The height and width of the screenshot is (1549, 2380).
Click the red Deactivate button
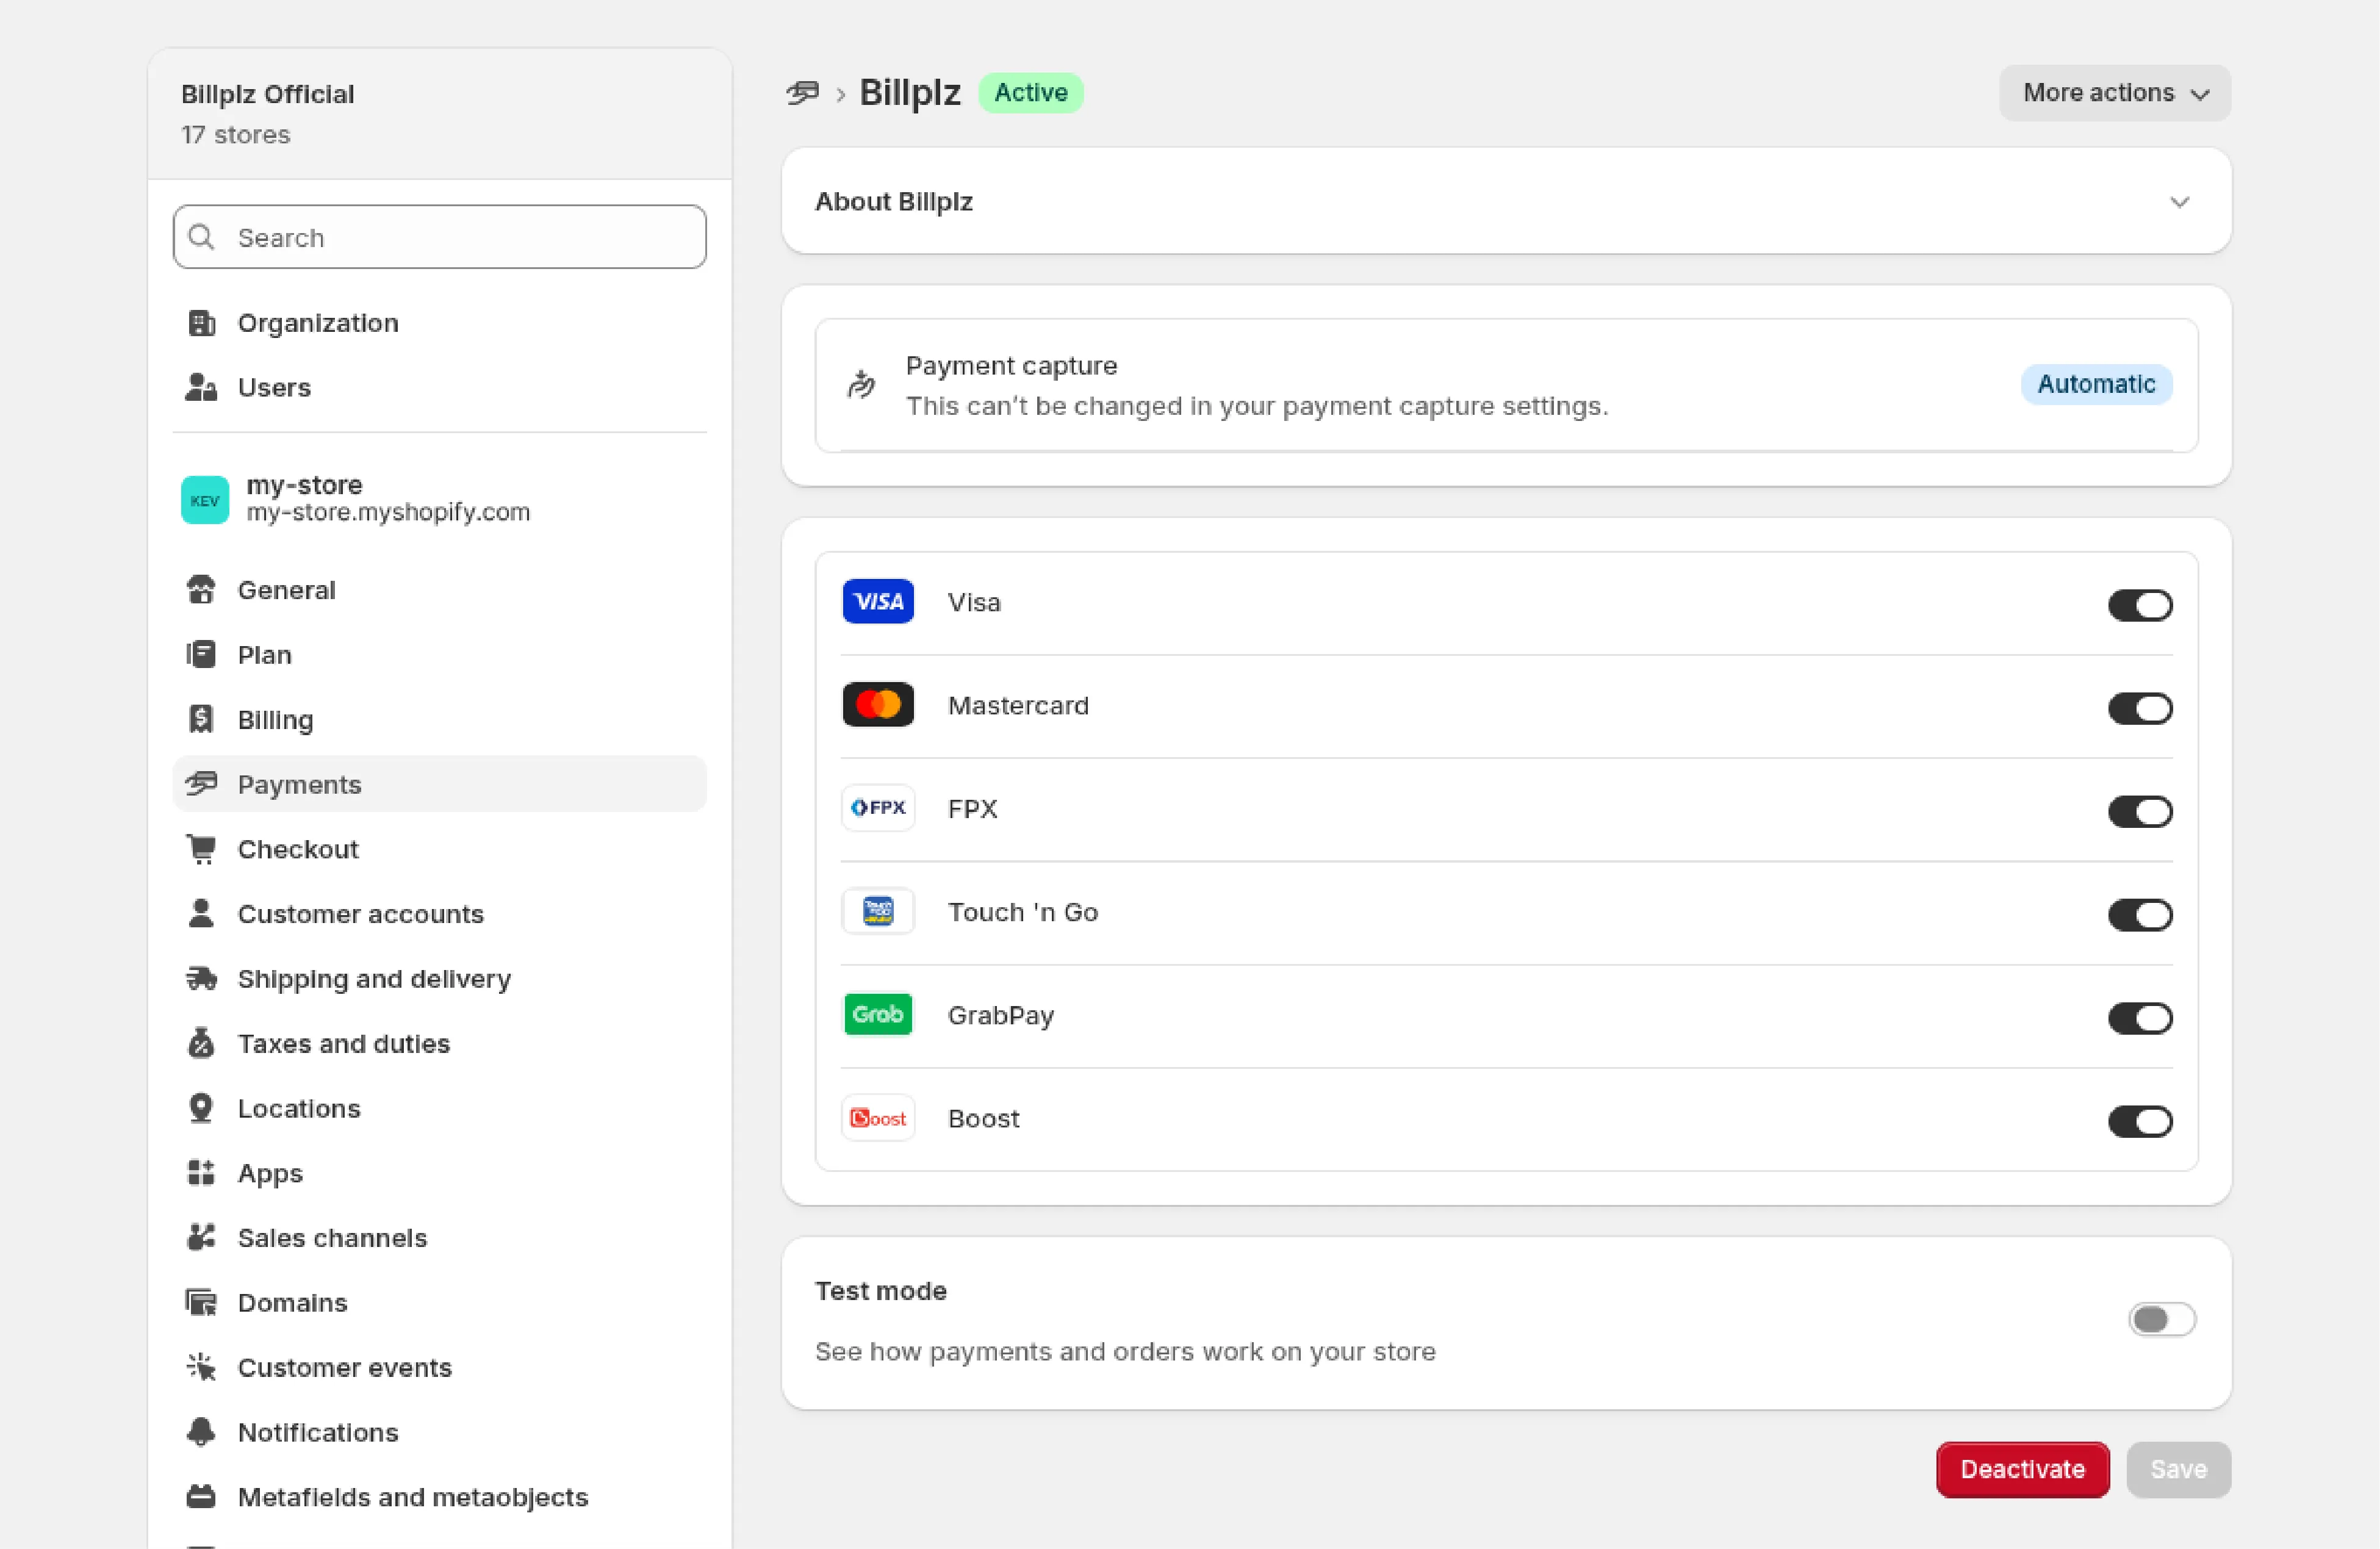click(2022, 1469)
